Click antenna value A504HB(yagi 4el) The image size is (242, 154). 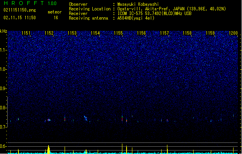coord(136,18)
